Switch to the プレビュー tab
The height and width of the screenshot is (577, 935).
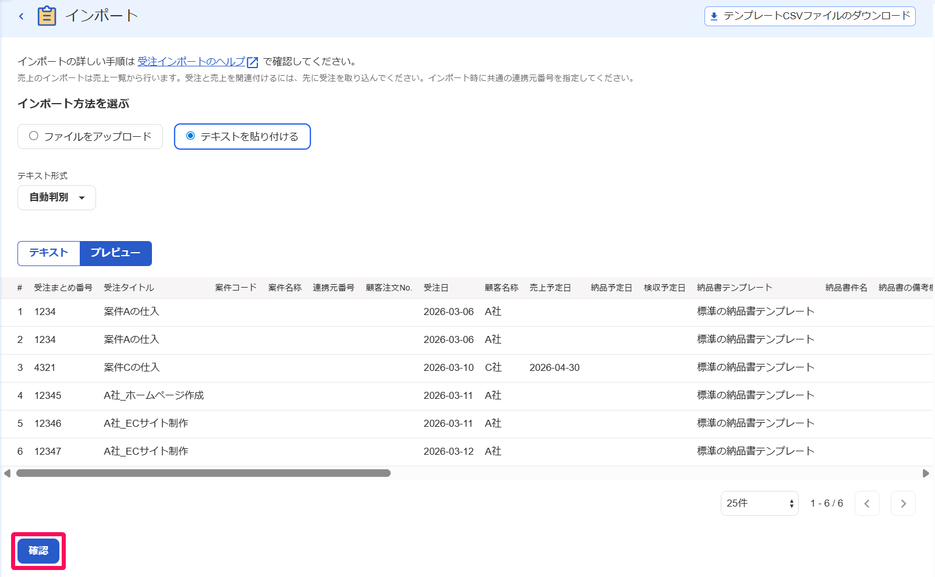[116, 253]
